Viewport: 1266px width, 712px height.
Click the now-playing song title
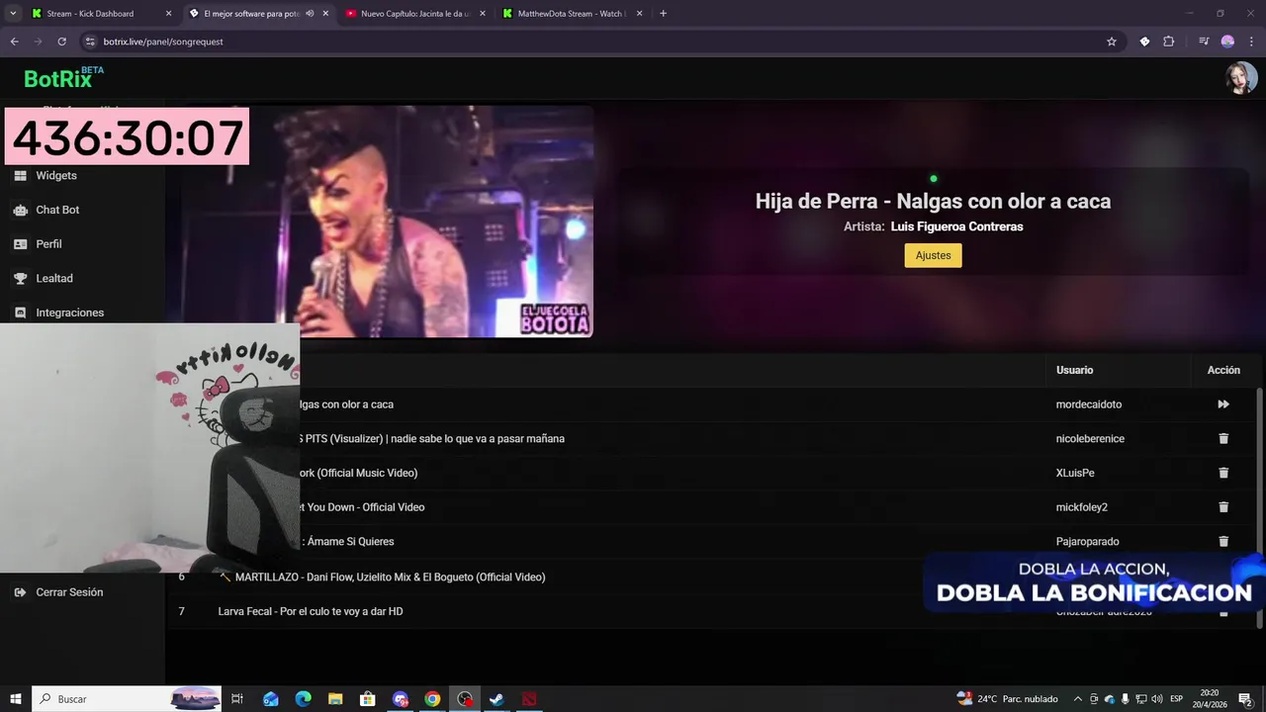point(933,201)
